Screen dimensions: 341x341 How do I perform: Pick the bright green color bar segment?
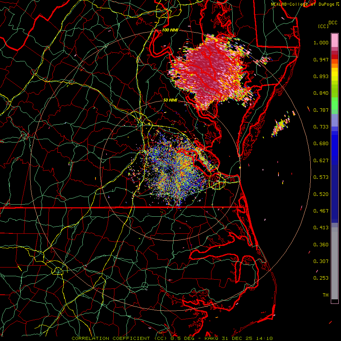click(x=335, y=103)
